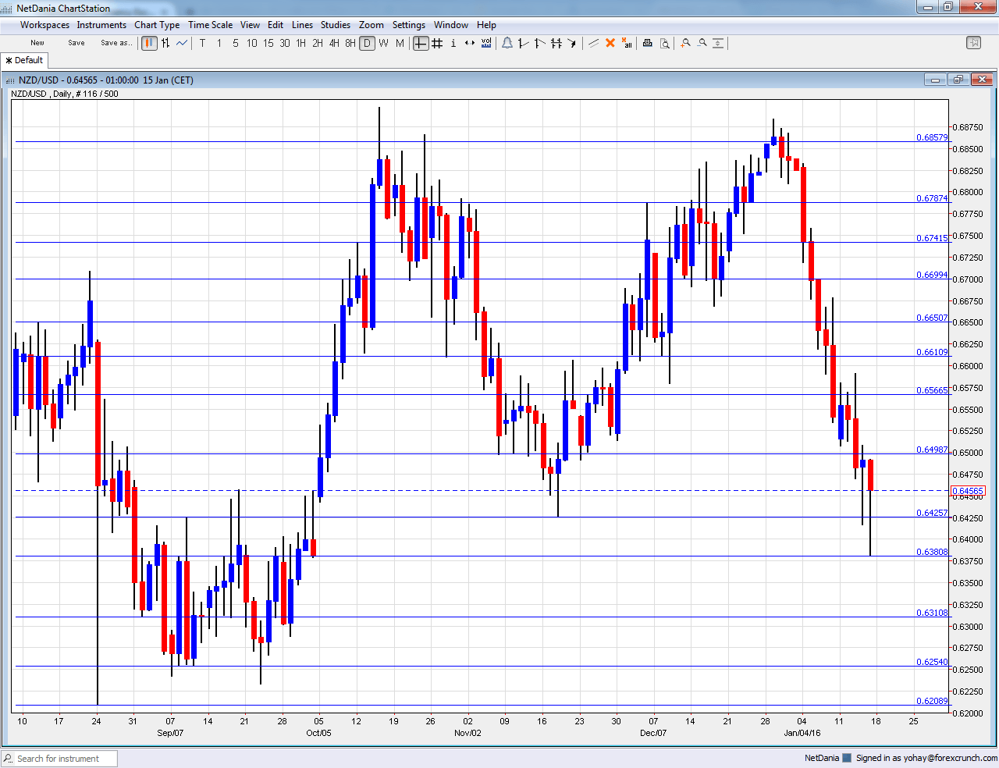The width and height of the screenshot is (999, 768).
Task: Select 2H time scale
Action: point(318,43)
